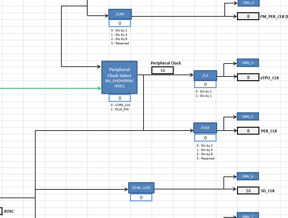
Task: Click the FM_PER_CLK frequency cell showing 8
Action: [x=248, y=16]
